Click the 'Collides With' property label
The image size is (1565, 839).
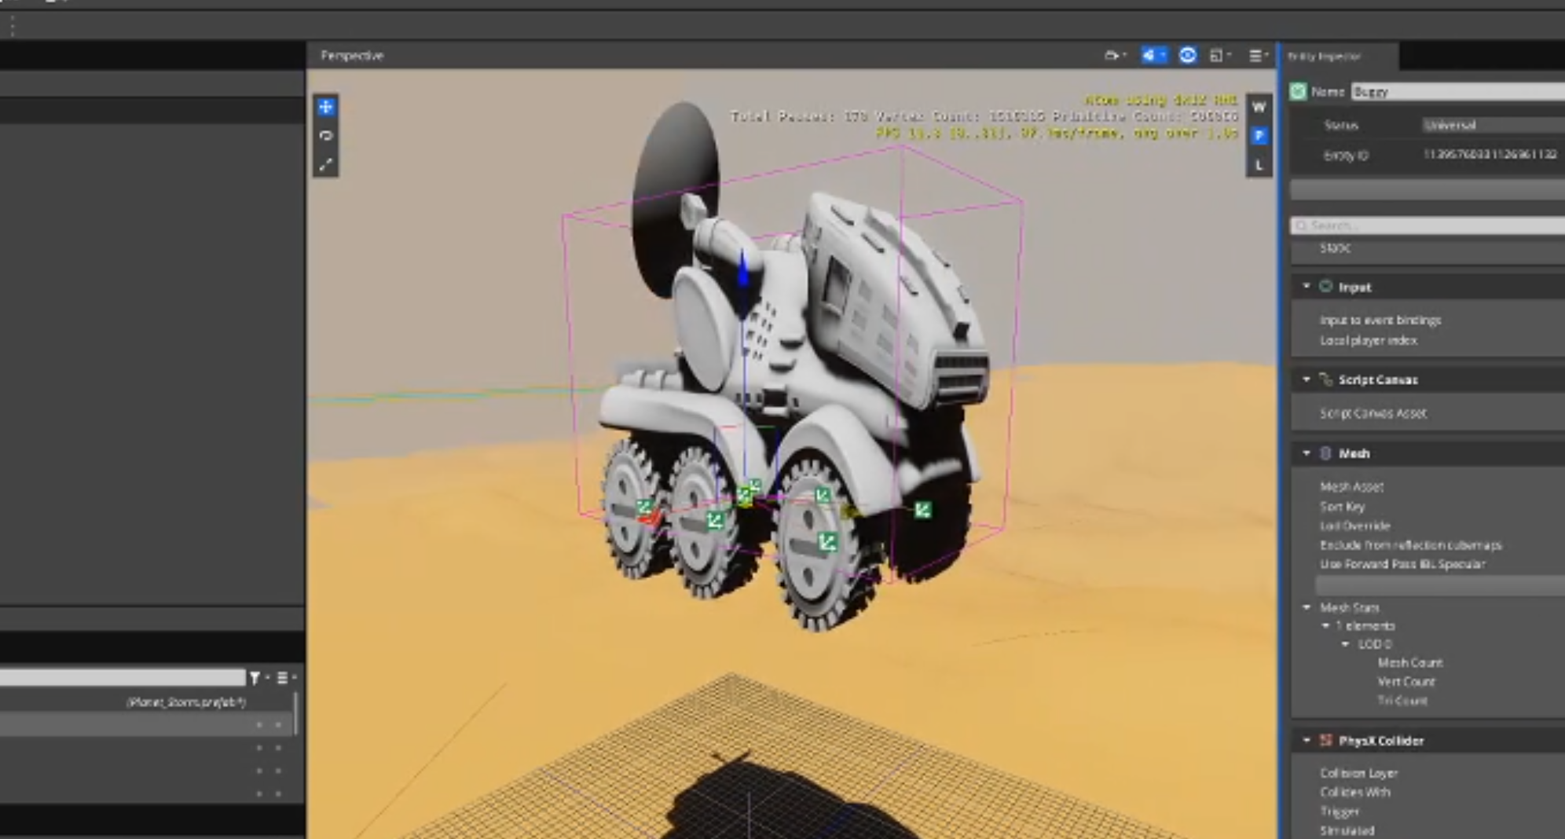1355,792
